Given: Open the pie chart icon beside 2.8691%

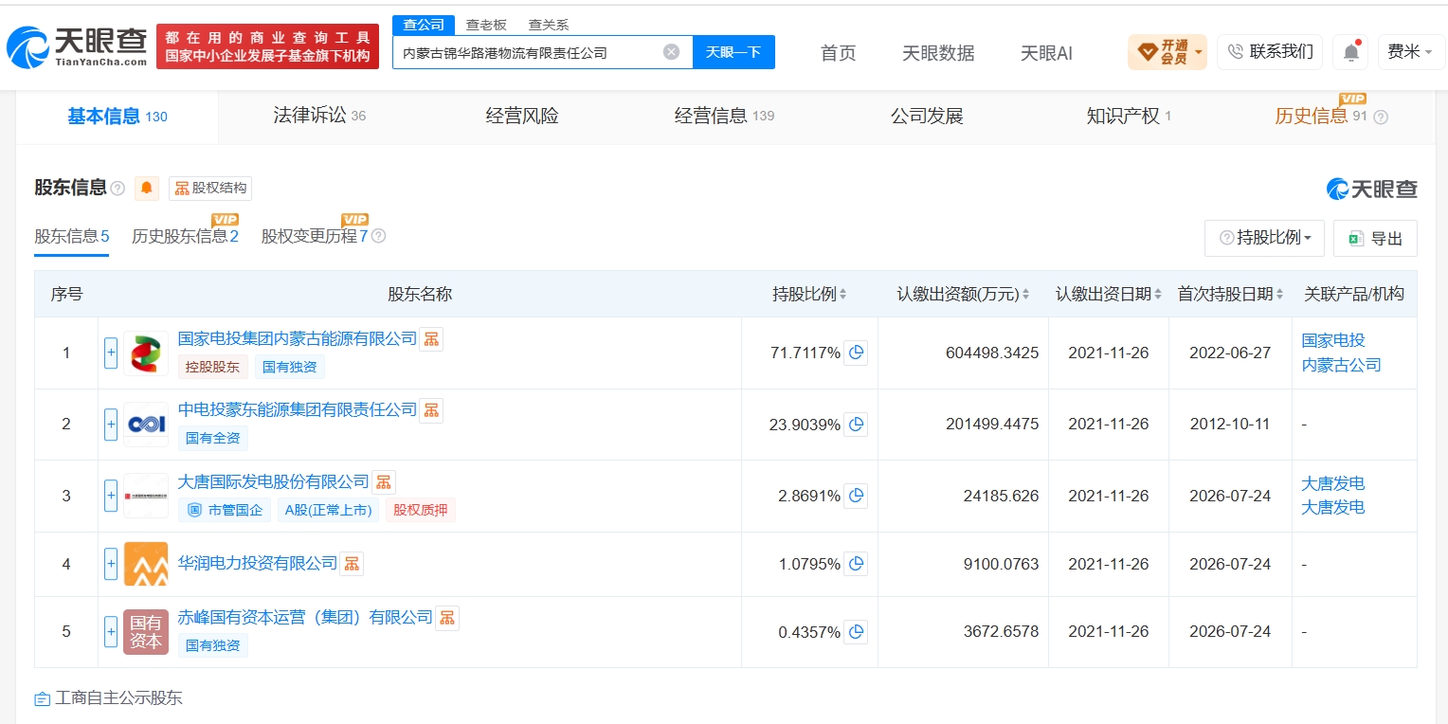Looking at the screenshot, I should coord(856,496).
